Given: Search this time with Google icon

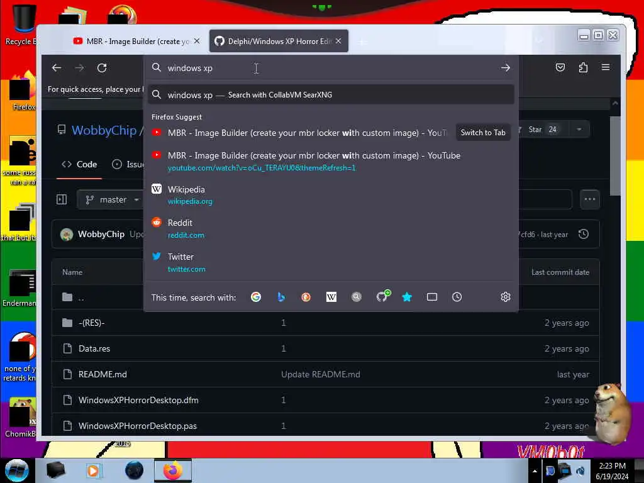Looking at the screenshot, I should [x=256, y=297].
